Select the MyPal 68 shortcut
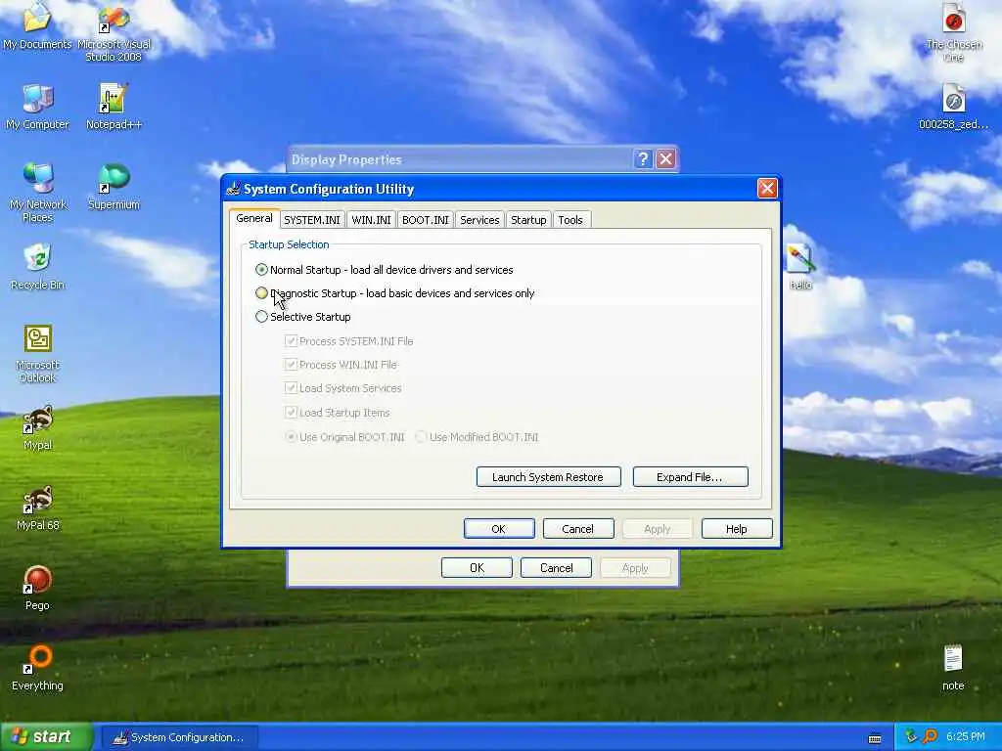 coord(37,508)
